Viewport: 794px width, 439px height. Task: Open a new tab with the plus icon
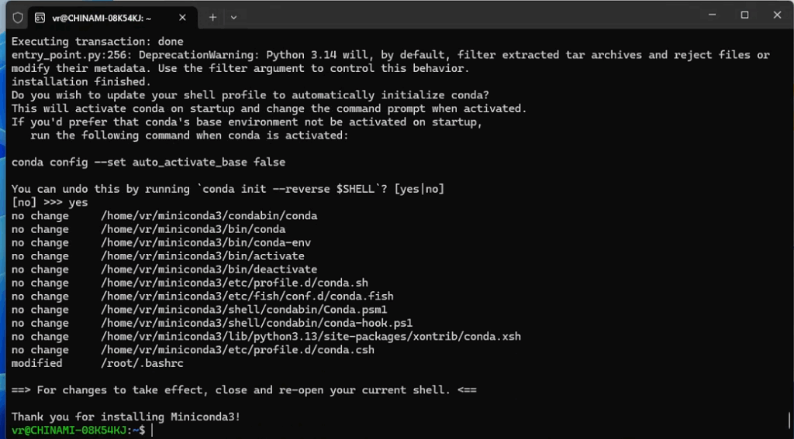point(212,16)
